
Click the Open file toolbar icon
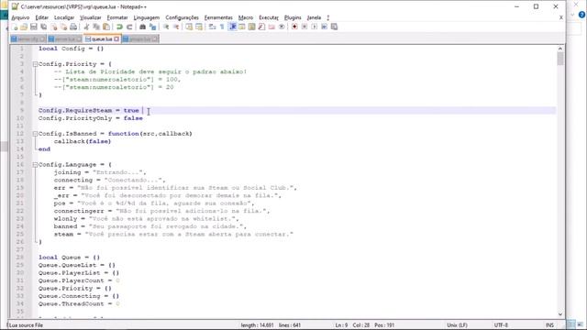point(24,27)
